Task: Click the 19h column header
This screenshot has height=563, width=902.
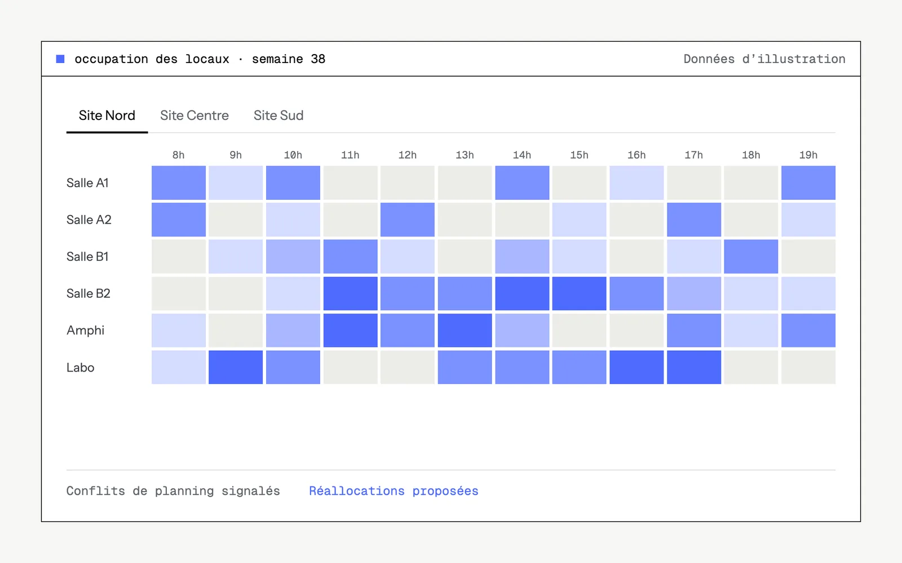Action: tap(808, 155)
